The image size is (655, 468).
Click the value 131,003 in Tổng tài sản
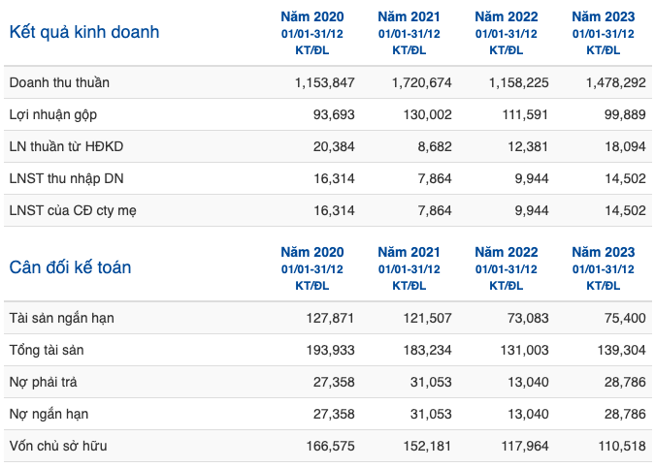525,351
